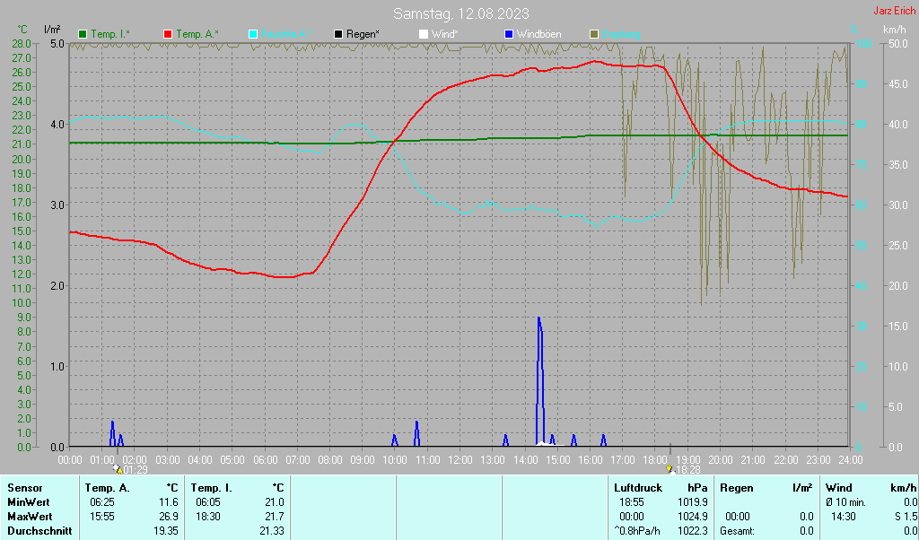Image resolution: width=919 pixels, height=540 pixels.
Task: Click Temp. A. minimum value 11.6
Action: click(x=168, y=502)
